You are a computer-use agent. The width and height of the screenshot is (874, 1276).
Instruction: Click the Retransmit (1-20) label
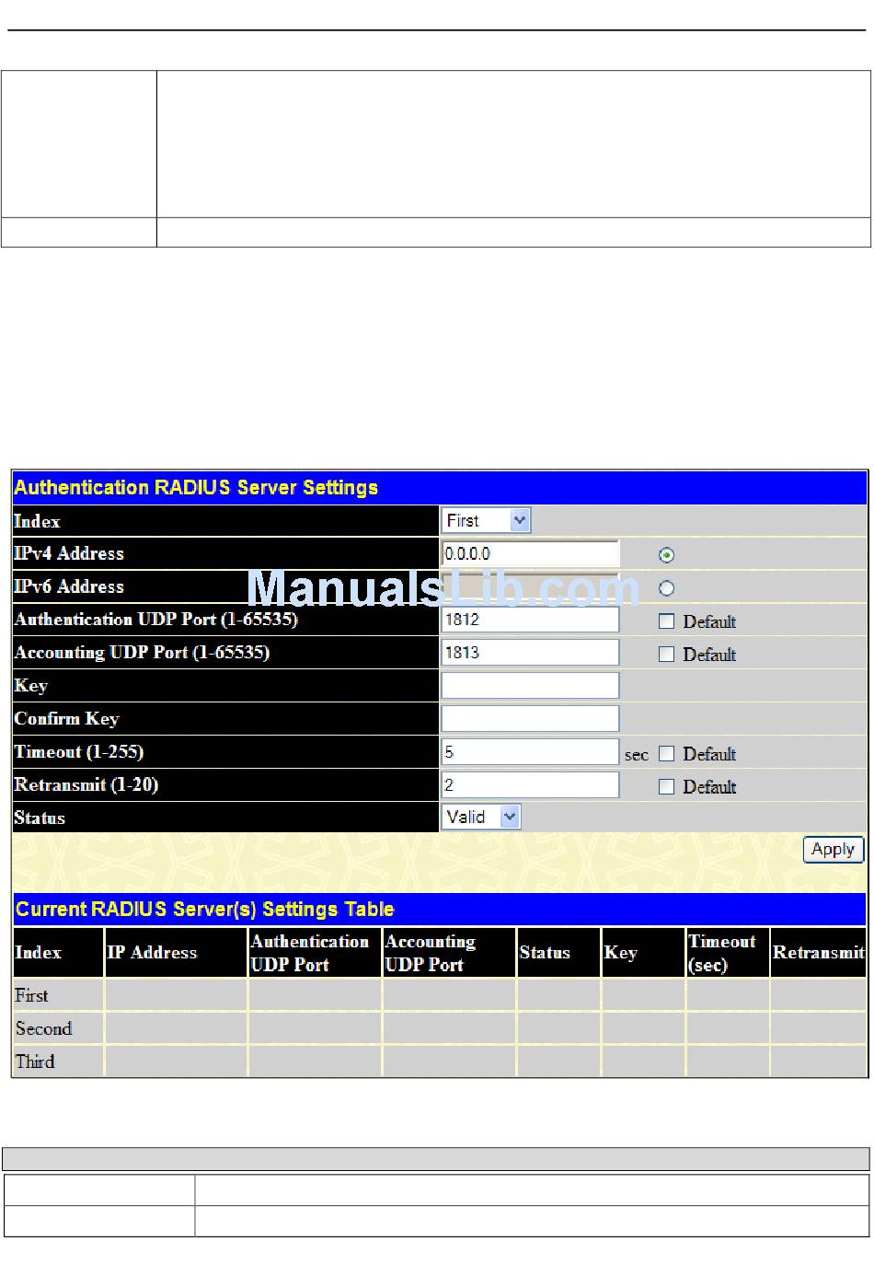pos(86,785)
